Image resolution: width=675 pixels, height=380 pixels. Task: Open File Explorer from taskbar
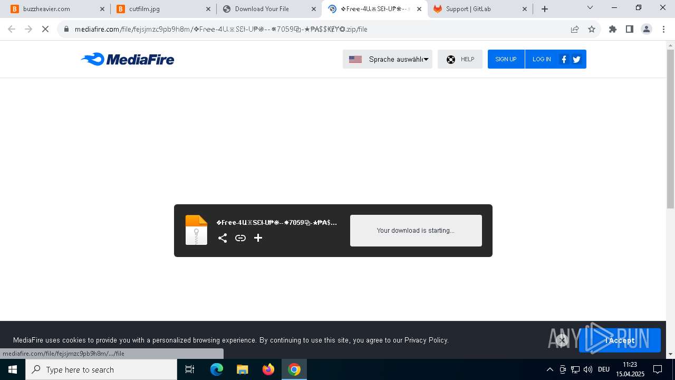click(x=242, y=369)
